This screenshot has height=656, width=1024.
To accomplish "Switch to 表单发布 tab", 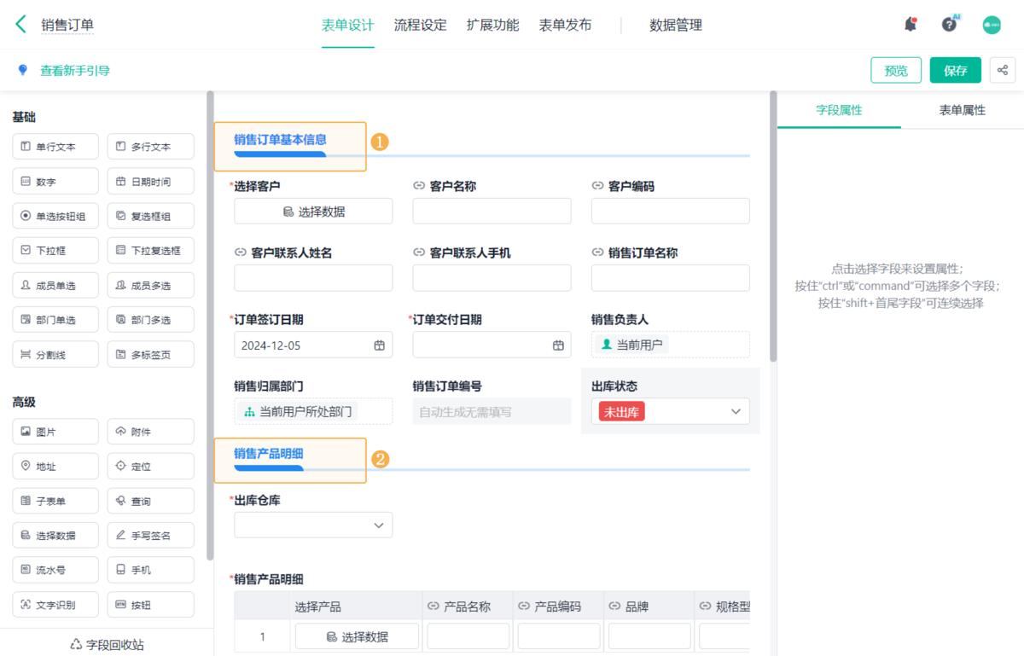I will (565, 26).
